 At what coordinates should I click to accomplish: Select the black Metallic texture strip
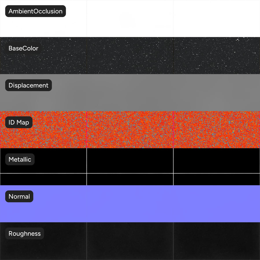click(130, 167)
